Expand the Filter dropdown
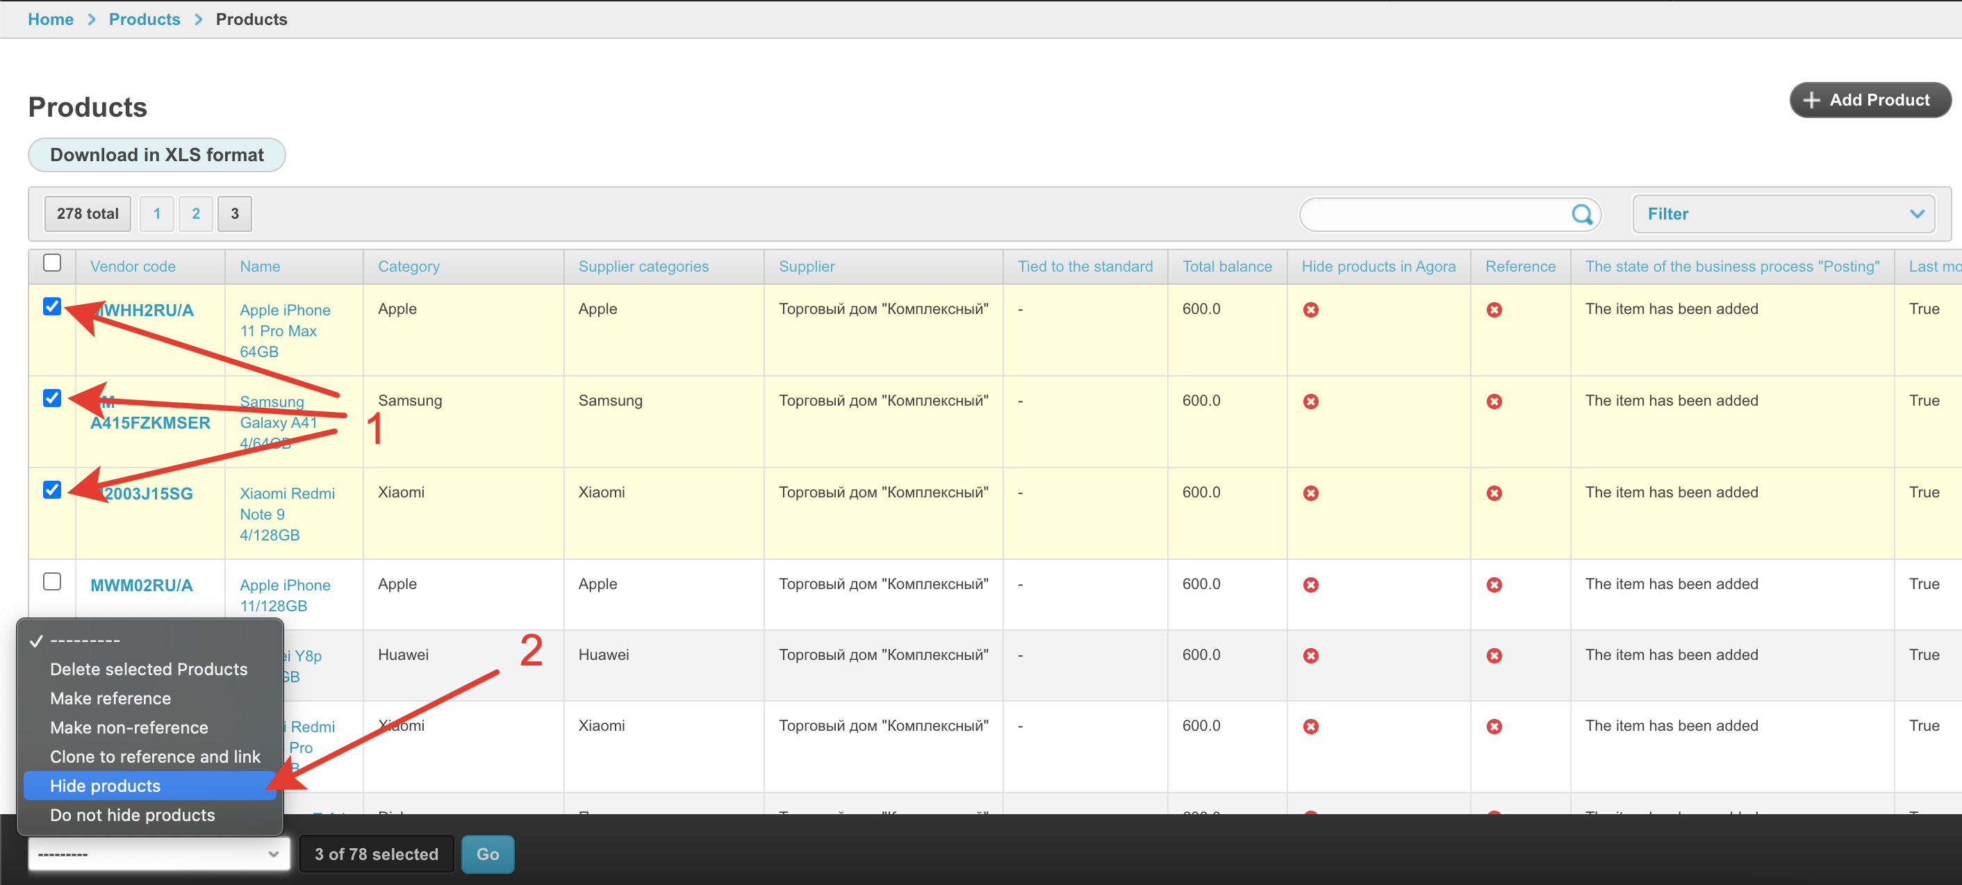Viewport: 1962px width, 885px height. tap(1782, 214)
